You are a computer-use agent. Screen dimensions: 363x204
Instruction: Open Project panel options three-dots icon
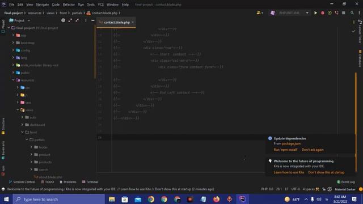pyautogui.click(x=86, y=20)
